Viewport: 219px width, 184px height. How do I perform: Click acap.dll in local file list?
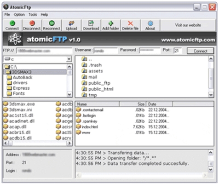[x=17, y=126]
